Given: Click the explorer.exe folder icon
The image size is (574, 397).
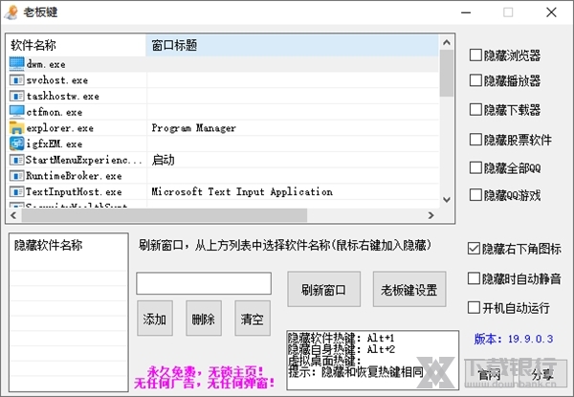Looking at the screenshot, I should tap(16, 127).
